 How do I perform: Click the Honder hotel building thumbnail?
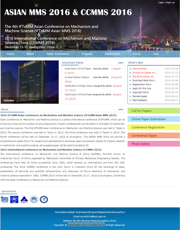30,82
